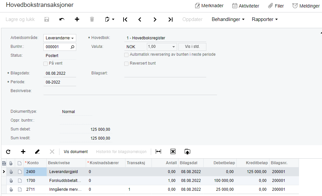Click grid header list-settings icon
The image size is (322, 196).
click(x=4, y=163)
